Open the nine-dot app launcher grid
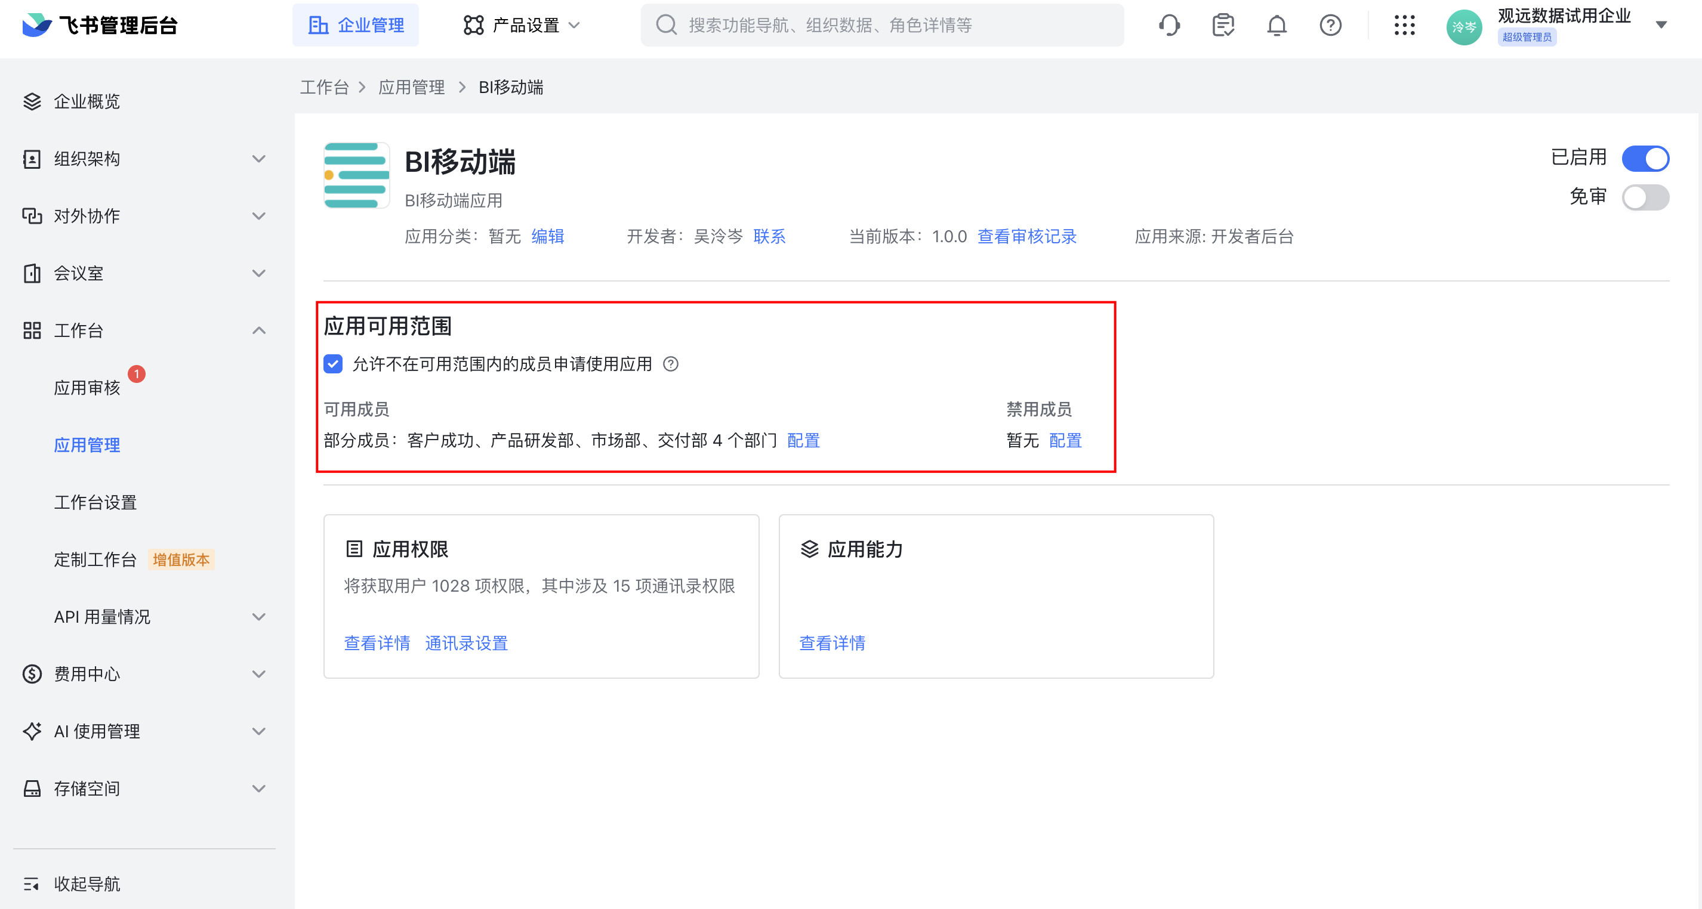This screenshot has width=1702, height=909. [1404, 25]
